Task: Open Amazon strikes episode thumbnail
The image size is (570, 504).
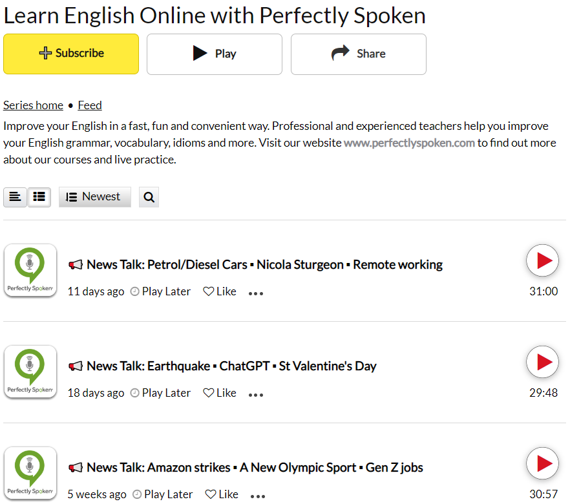Action: coord(30,473)
